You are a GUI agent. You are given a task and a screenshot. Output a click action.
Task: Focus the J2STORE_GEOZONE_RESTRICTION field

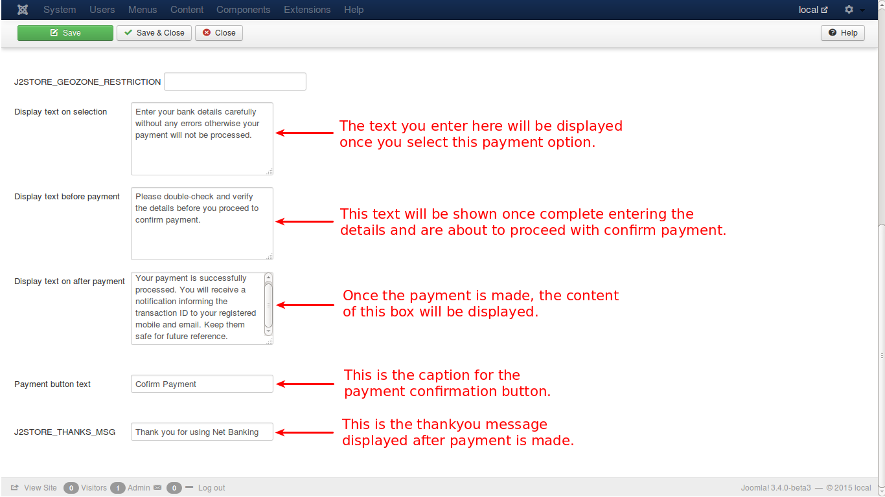click(235, 82)
